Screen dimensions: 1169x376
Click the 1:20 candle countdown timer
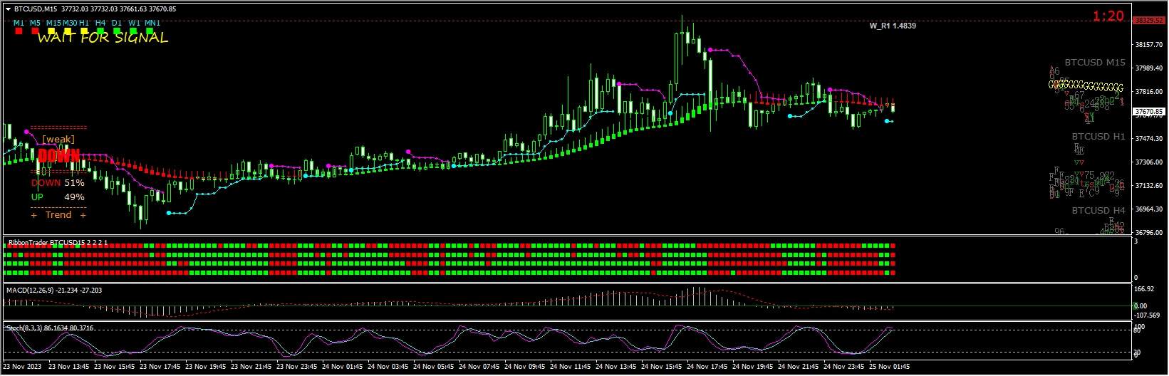point(1108,16)
